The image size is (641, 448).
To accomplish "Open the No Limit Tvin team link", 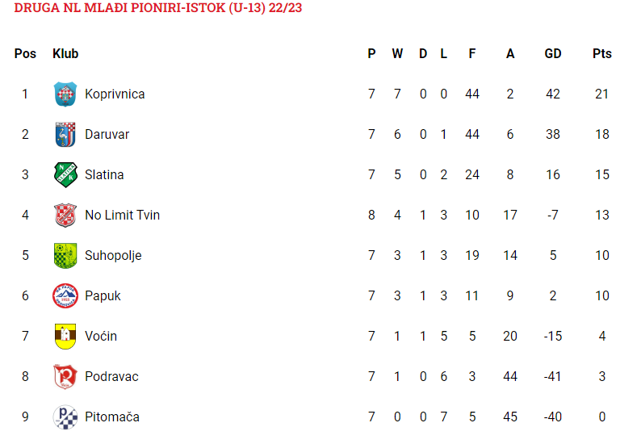I will 122,215.
